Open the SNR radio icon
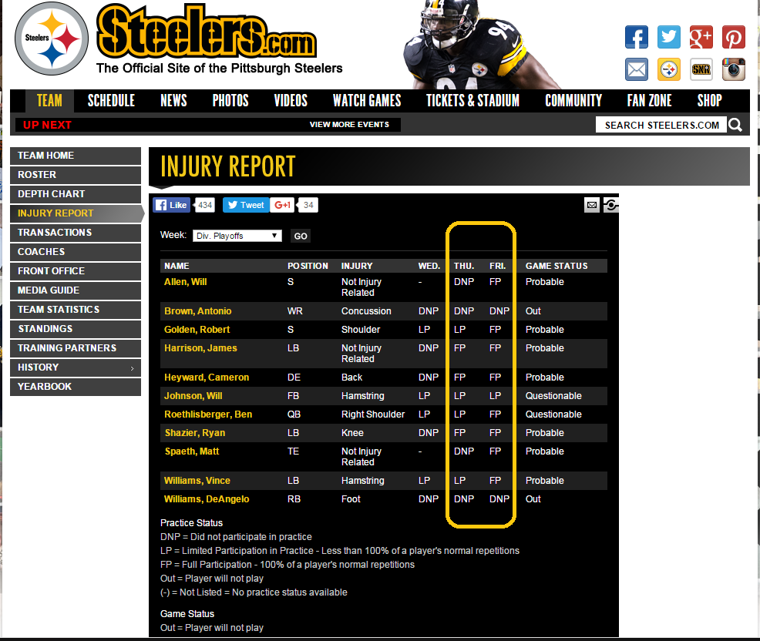 coord(701,69)
